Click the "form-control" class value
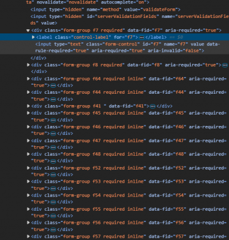The width and height of the screenshot is (229, 240). (x=121, y=44)
